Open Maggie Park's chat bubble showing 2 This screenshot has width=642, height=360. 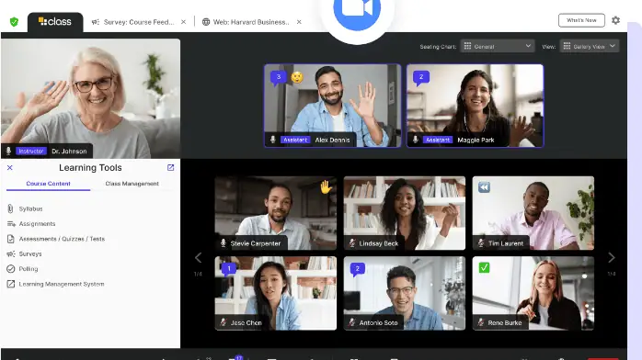tap(421, 77)
